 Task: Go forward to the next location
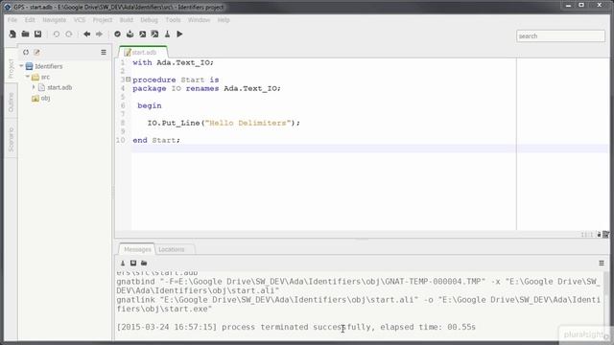99,34
